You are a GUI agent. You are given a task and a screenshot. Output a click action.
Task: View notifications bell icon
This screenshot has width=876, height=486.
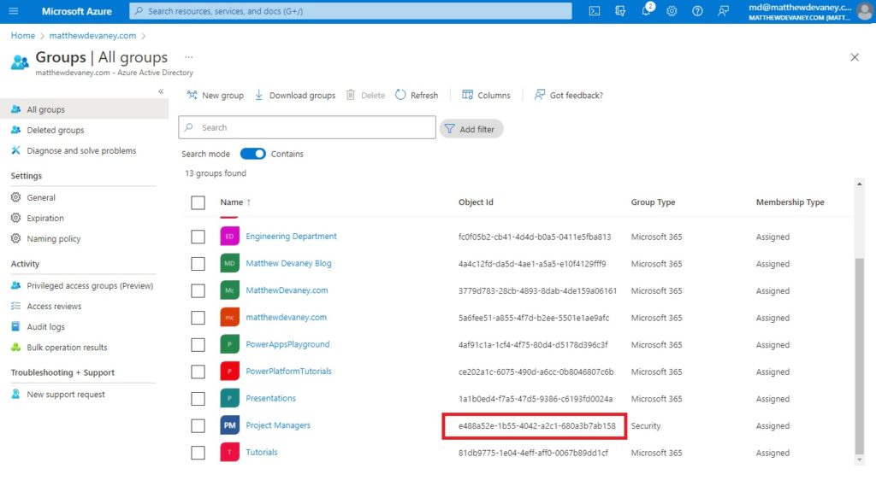[647, 10]
